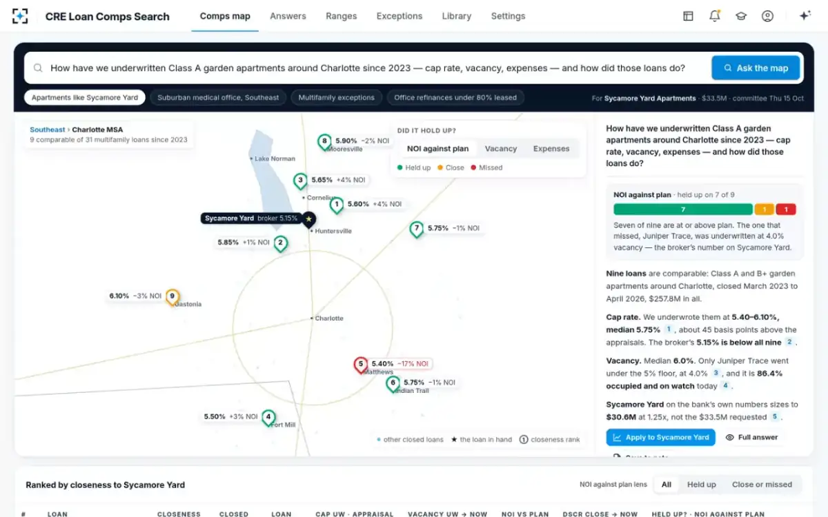The width and height of the screenshot is (828, 517).
Task: Choose the Multifamily exceptions suggestion chip
Action: point(337,98)
